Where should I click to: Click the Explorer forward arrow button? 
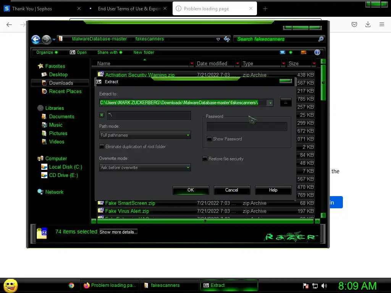click(x=46, y=39)
